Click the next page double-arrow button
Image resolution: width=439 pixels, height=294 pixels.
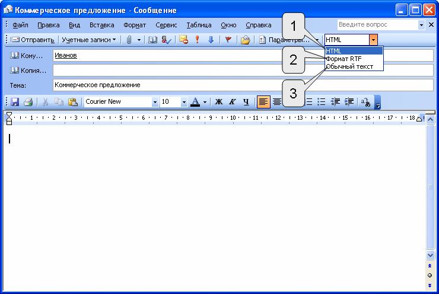(x=430, y=286)
